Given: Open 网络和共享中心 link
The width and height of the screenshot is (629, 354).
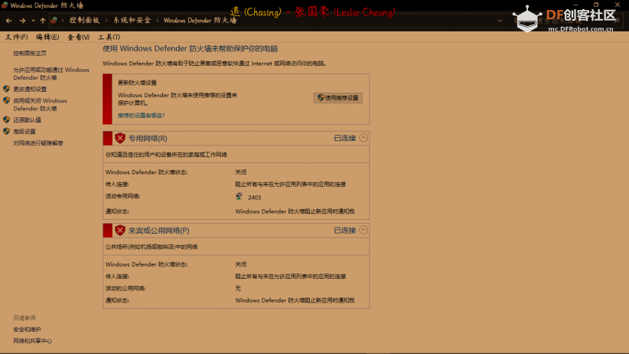Looking at the screenshot, I should coord(32,341).
